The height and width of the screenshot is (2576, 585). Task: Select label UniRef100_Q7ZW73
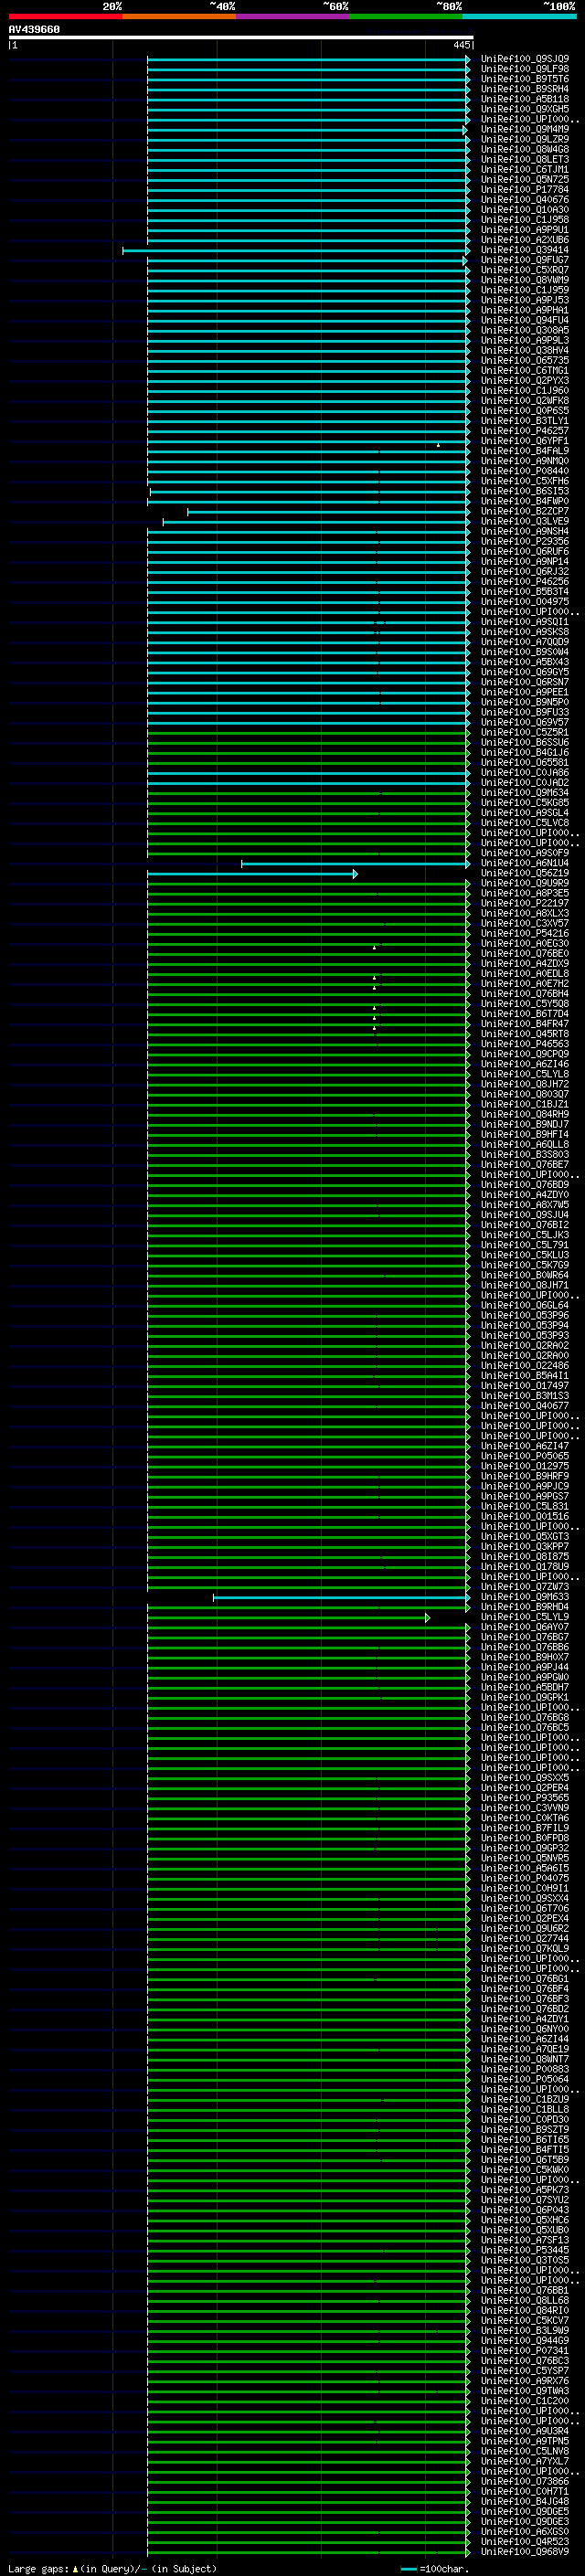tap(525, 1586)
